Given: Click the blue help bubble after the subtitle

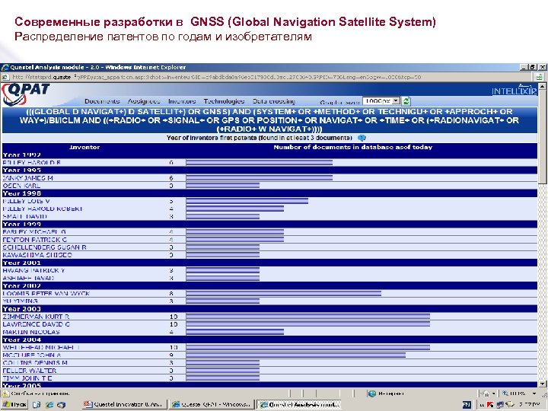Looking at the screenshot, I should point(362,138).
